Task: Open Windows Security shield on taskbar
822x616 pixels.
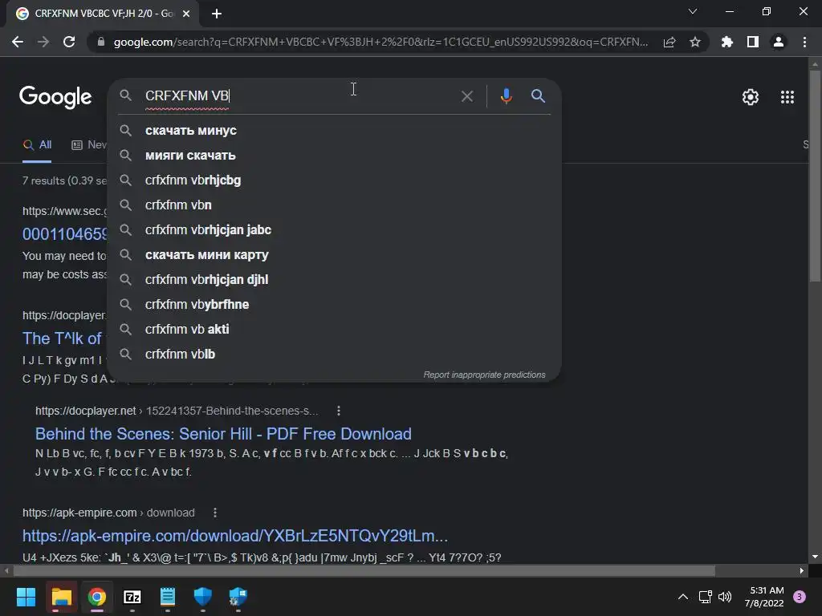Action: pos(203,597)
